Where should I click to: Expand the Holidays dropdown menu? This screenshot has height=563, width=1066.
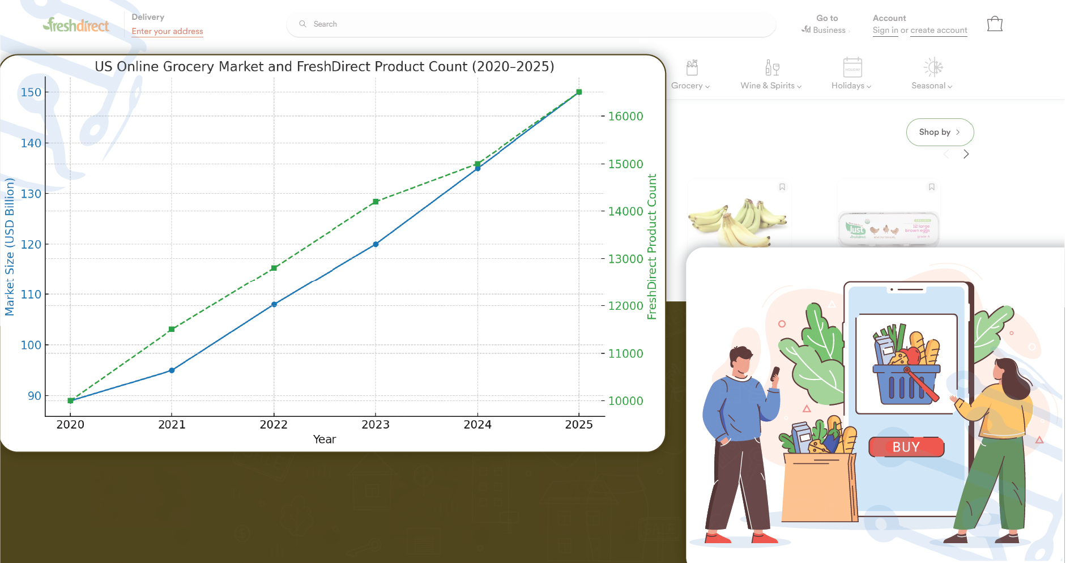[851, 86]
